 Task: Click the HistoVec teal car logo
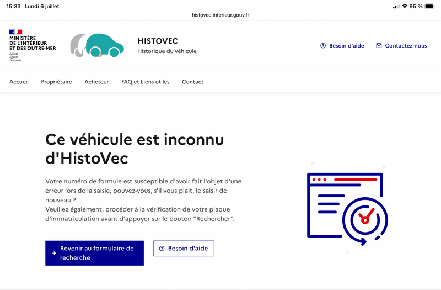pyautogui.click(x=97, y=45)
